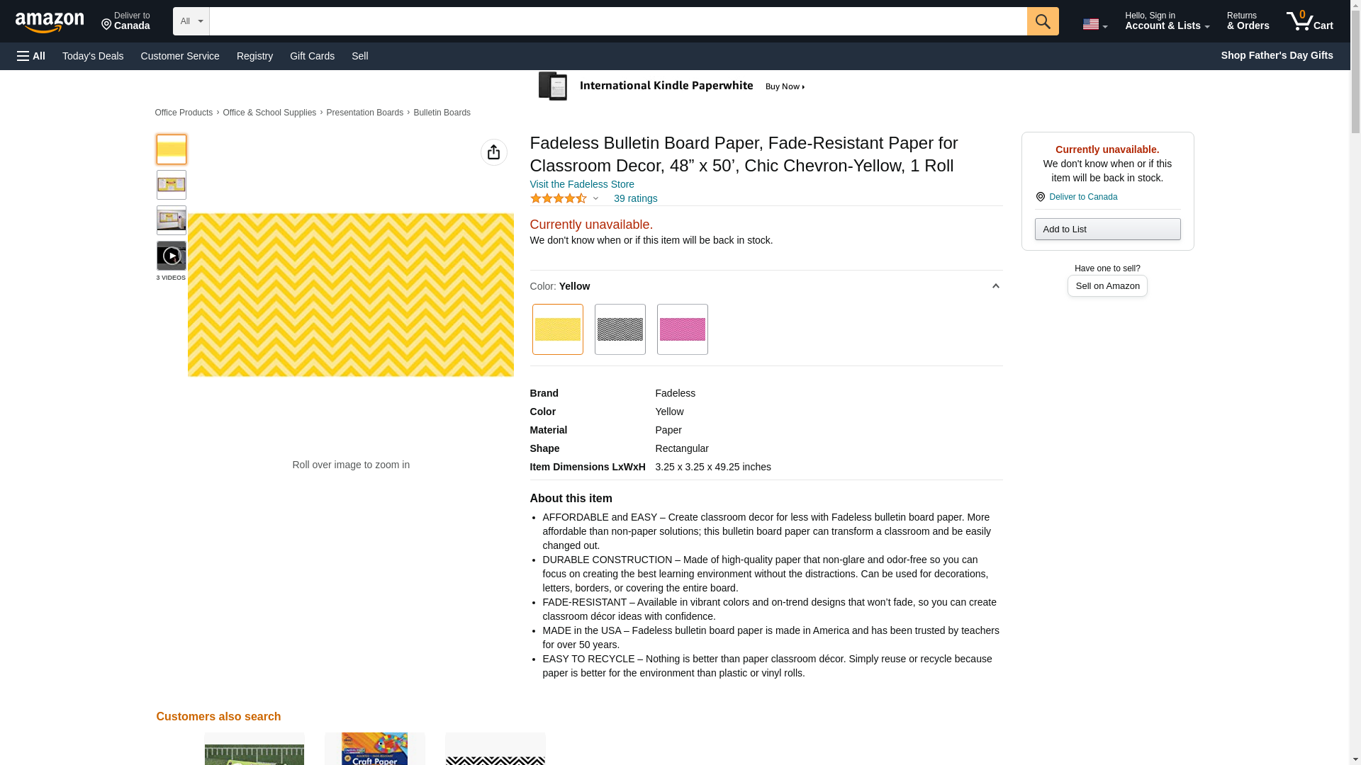Go to Gift Cards navigation item

tap(312, 56)
